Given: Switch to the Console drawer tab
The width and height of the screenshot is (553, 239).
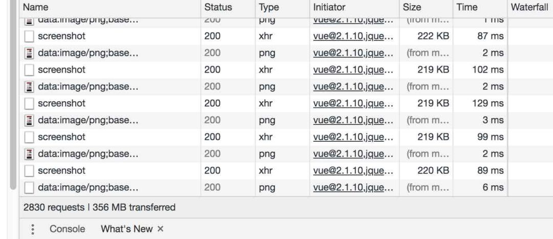Looking at the screenshot, I should tap(67, 229).
